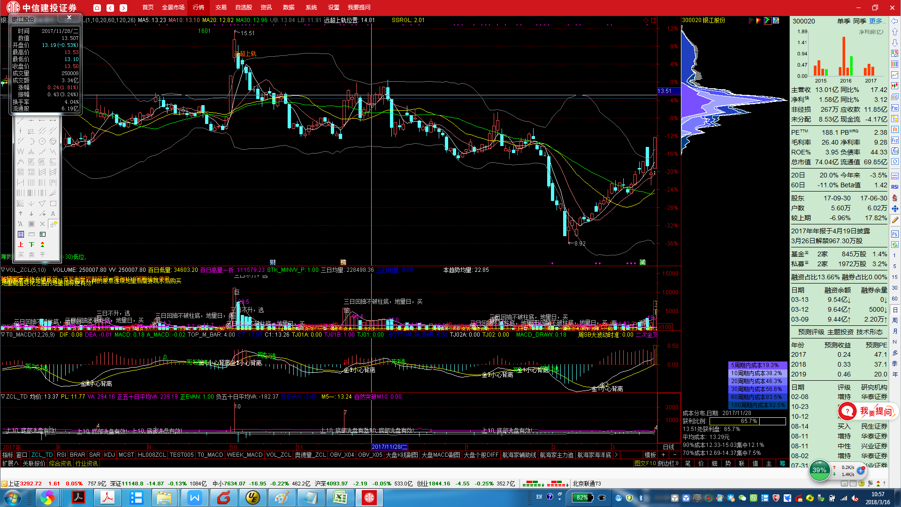The image size is (901, 507).
Task: Open the F10 info icon in sidebar
Action: pyautogui.click(x=895, y=108)
